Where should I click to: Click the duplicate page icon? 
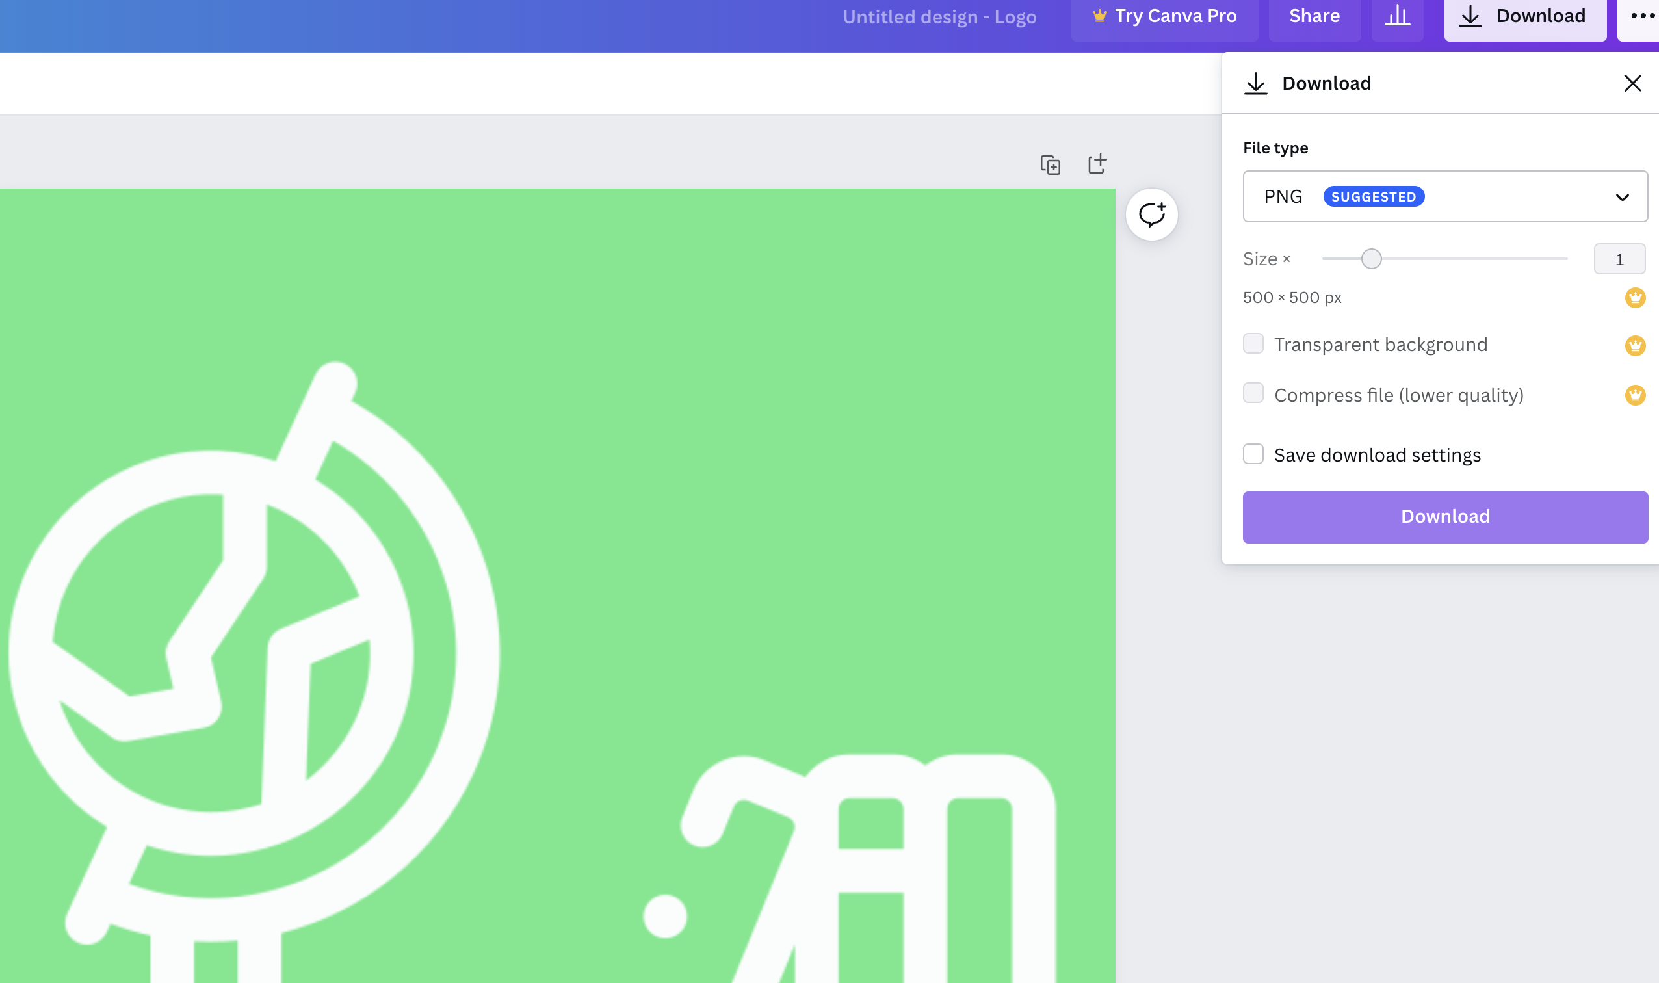[1051, 164]
